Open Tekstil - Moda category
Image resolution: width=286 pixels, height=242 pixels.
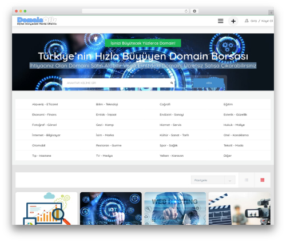[x=233, y=145]
